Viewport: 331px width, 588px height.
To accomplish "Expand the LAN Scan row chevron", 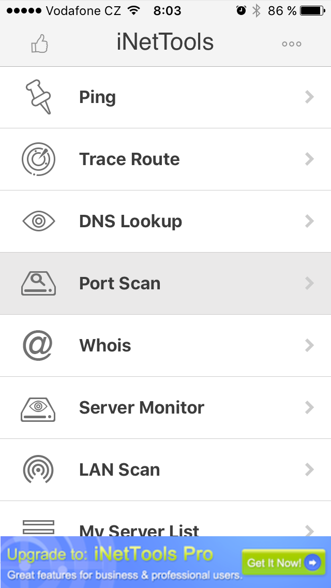I will 309,469.
